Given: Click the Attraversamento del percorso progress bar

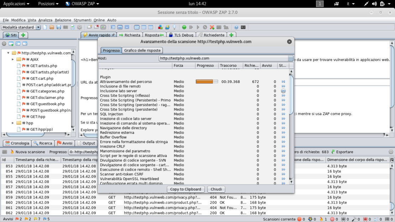Looking at the screenshot, I should click(207, 82).
